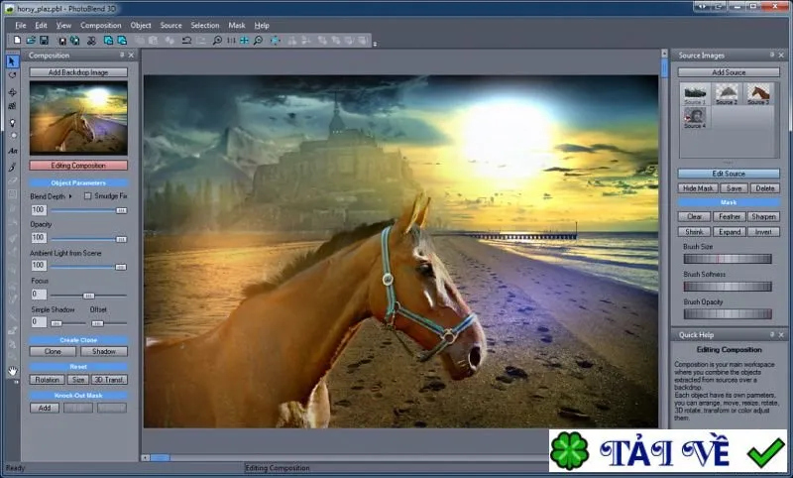Click the zoom in magnifier icon
Viewport: 793px width, 478px height.
pos(217,40)
